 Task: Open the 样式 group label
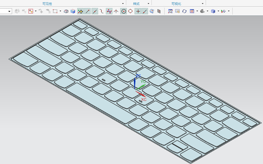(x=136, y=3)
